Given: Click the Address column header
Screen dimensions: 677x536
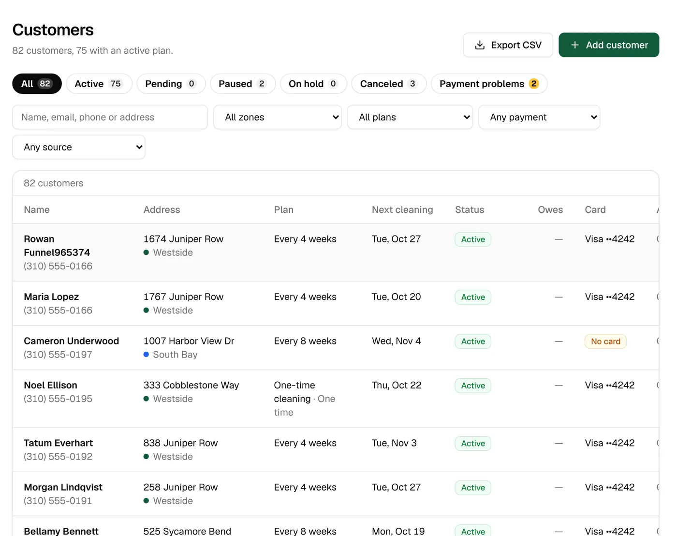Looking at the screenshot, I should 162,209.
